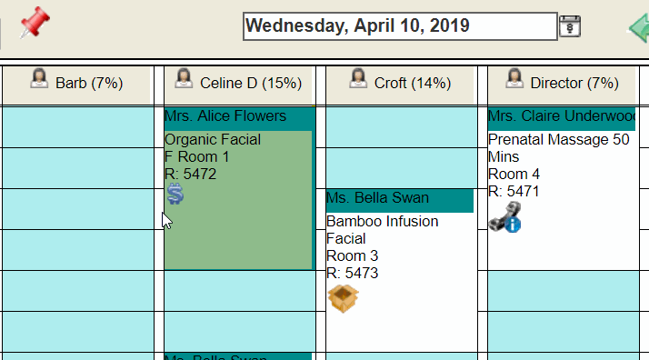Click Celine D's staff avatar icon

tap(184, 78)
